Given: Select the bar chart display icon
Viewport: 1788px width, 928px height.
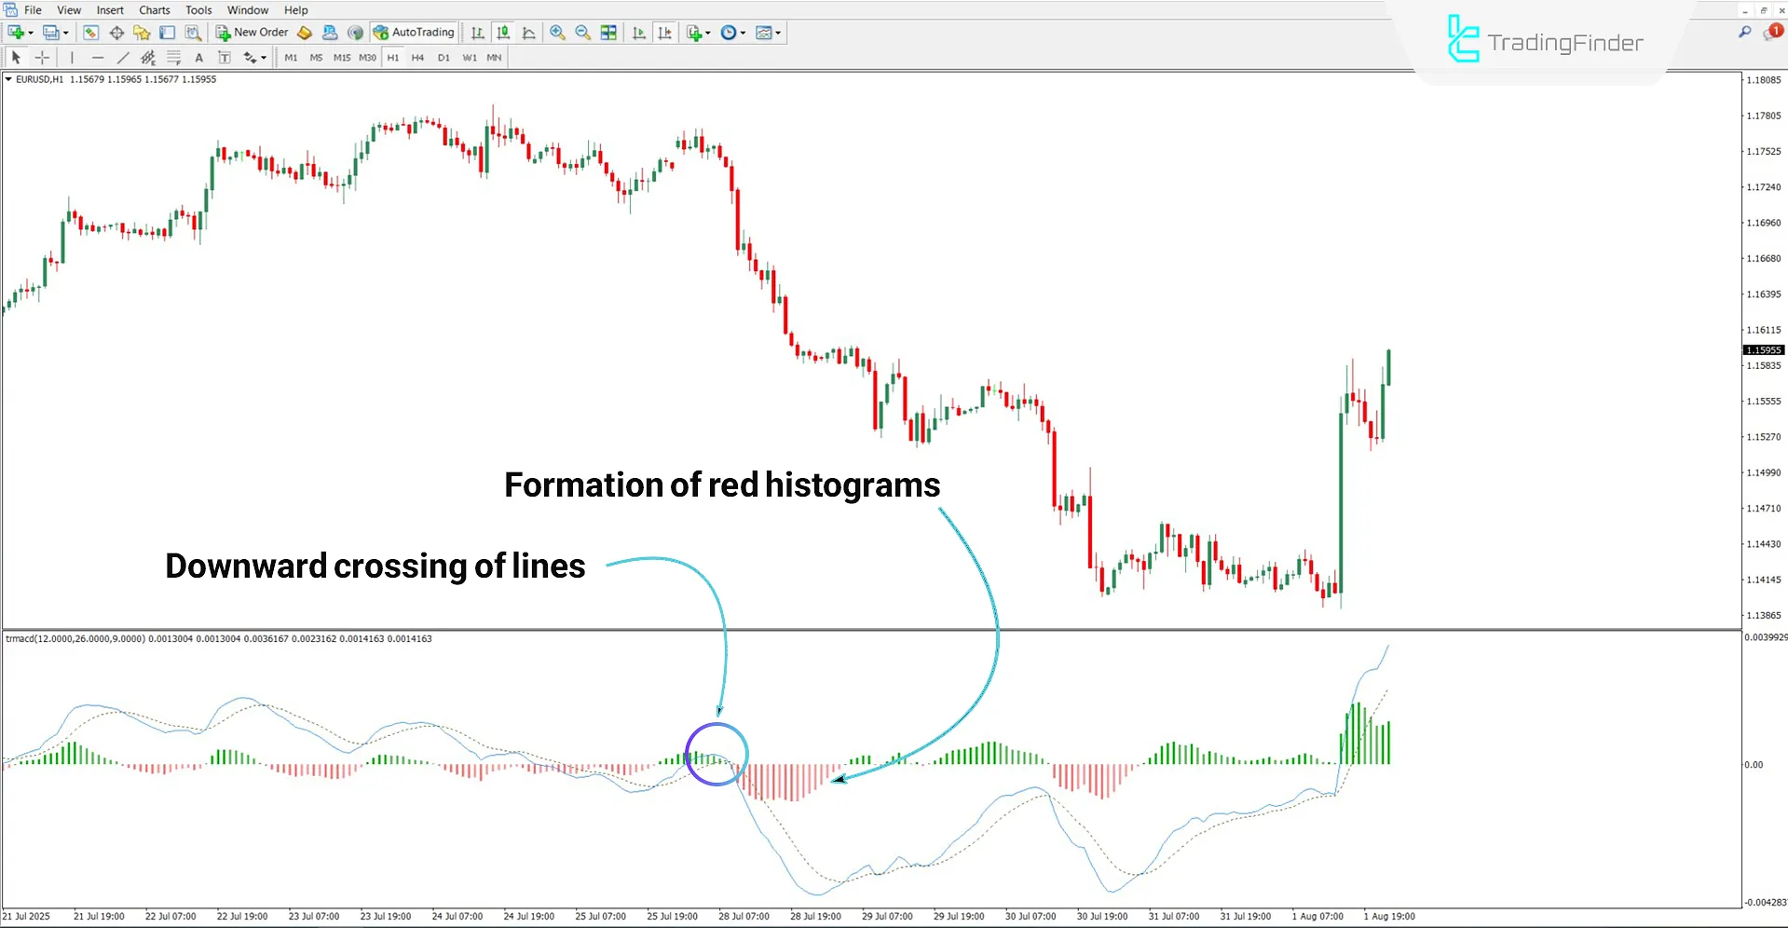Looking at the screenshot, I should pos(477,32).
